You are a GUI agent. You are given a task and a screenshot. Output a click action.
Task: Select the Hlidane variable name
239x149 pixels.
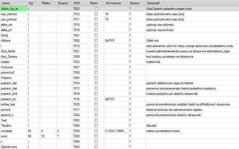(x=6, y=41)
